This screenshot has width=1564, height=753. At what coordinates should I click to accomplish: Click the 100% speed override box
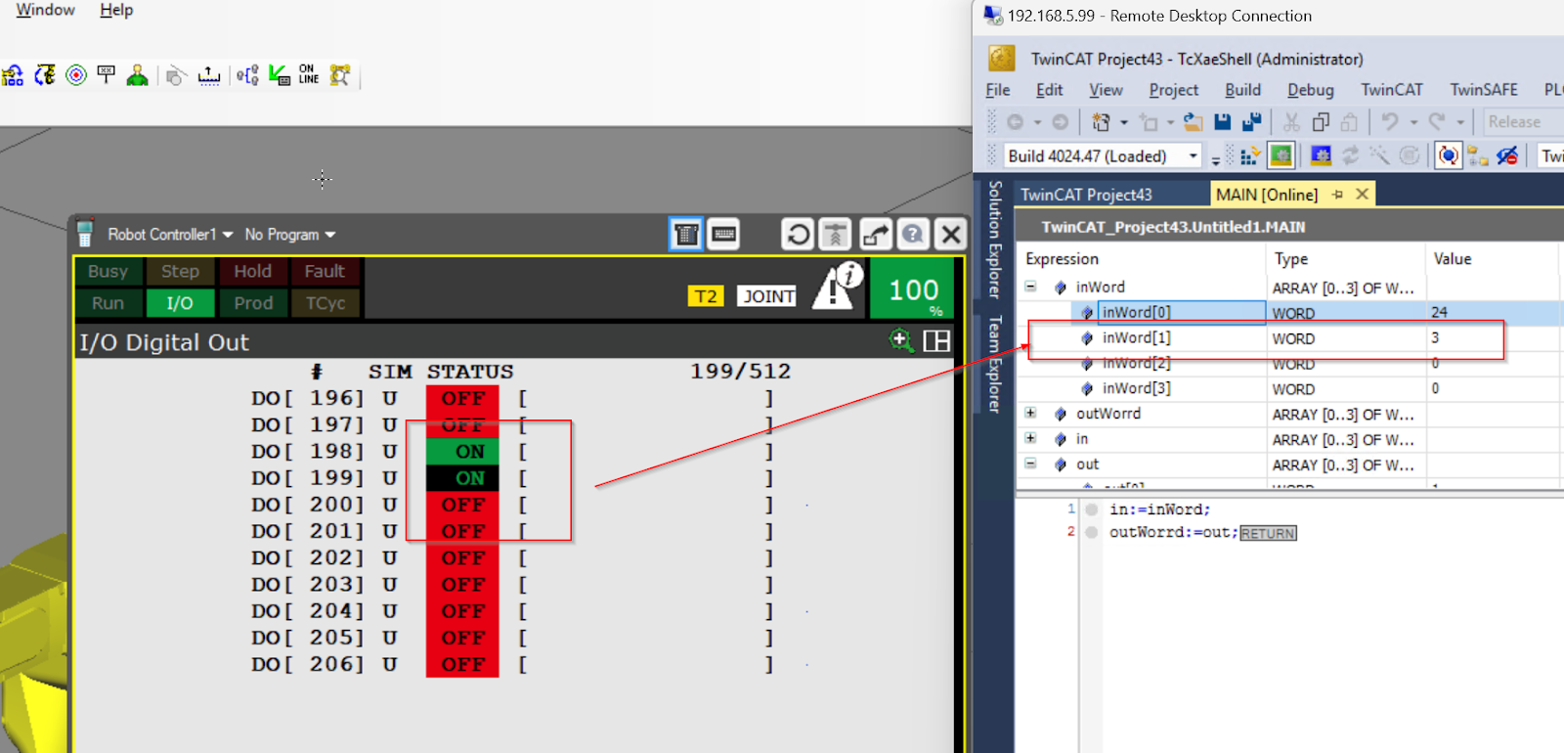912,288
